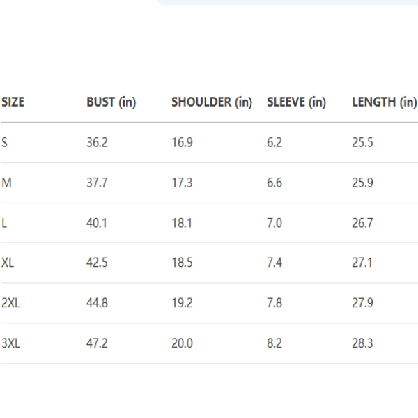Click the SHOULDER (in) column header

click(211, 102)
